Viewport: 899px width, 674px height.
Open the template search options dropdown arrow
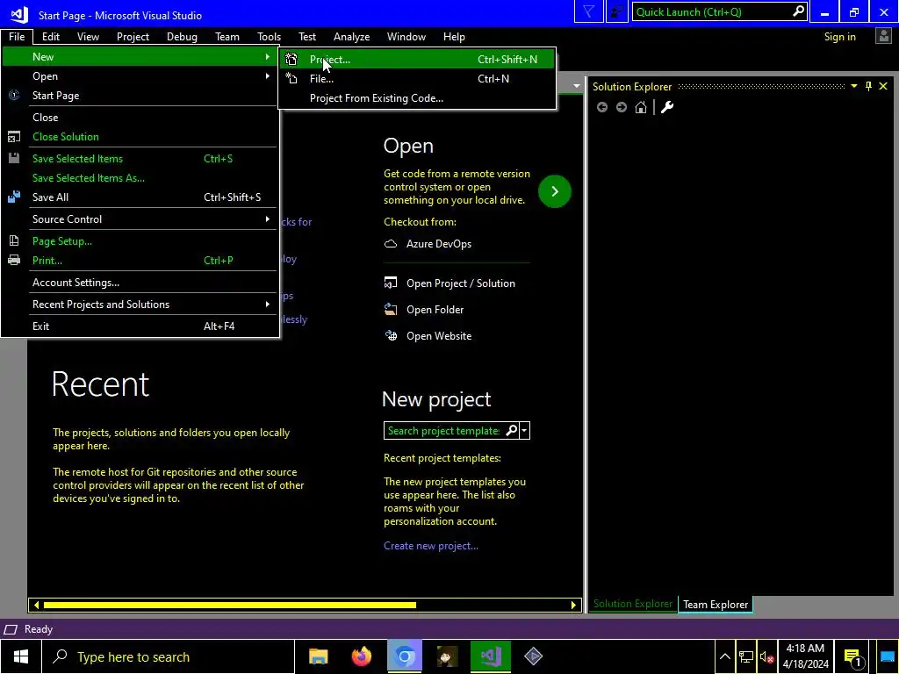click(x=524, y=430)
